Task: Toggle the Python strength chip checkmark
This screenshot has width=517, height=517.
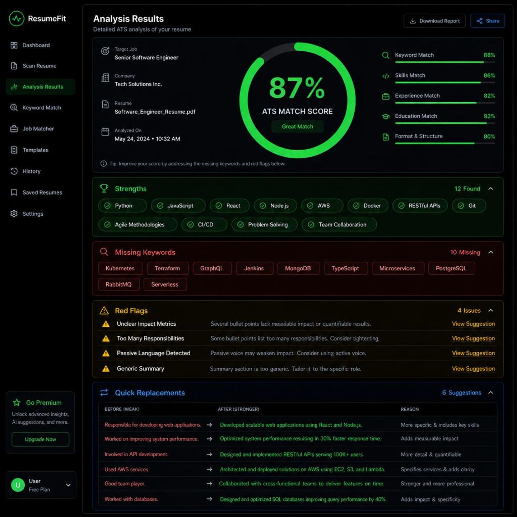Action: pos(107,206)
